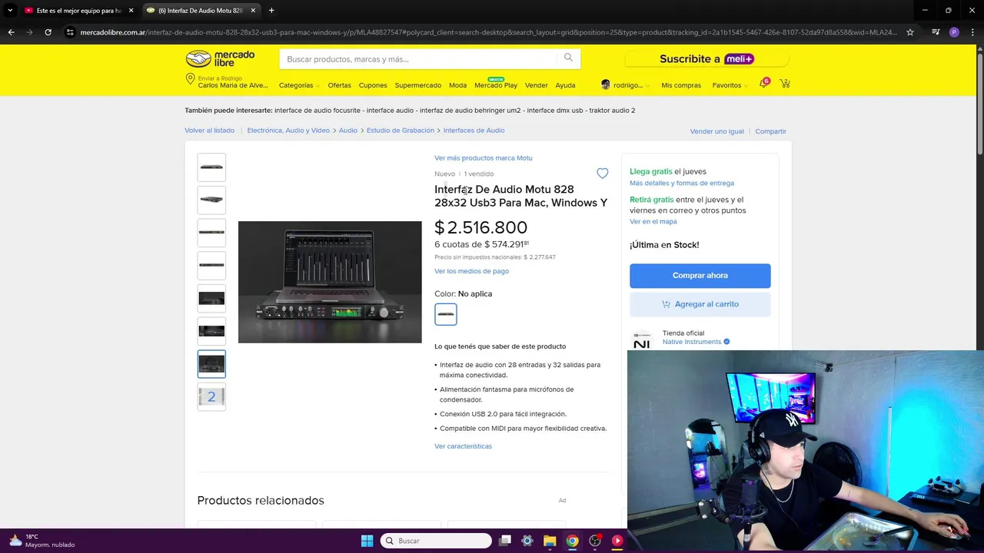This screenshot has width=984, height=553.
Task: Click the main product image
Action: coord(330,282)
